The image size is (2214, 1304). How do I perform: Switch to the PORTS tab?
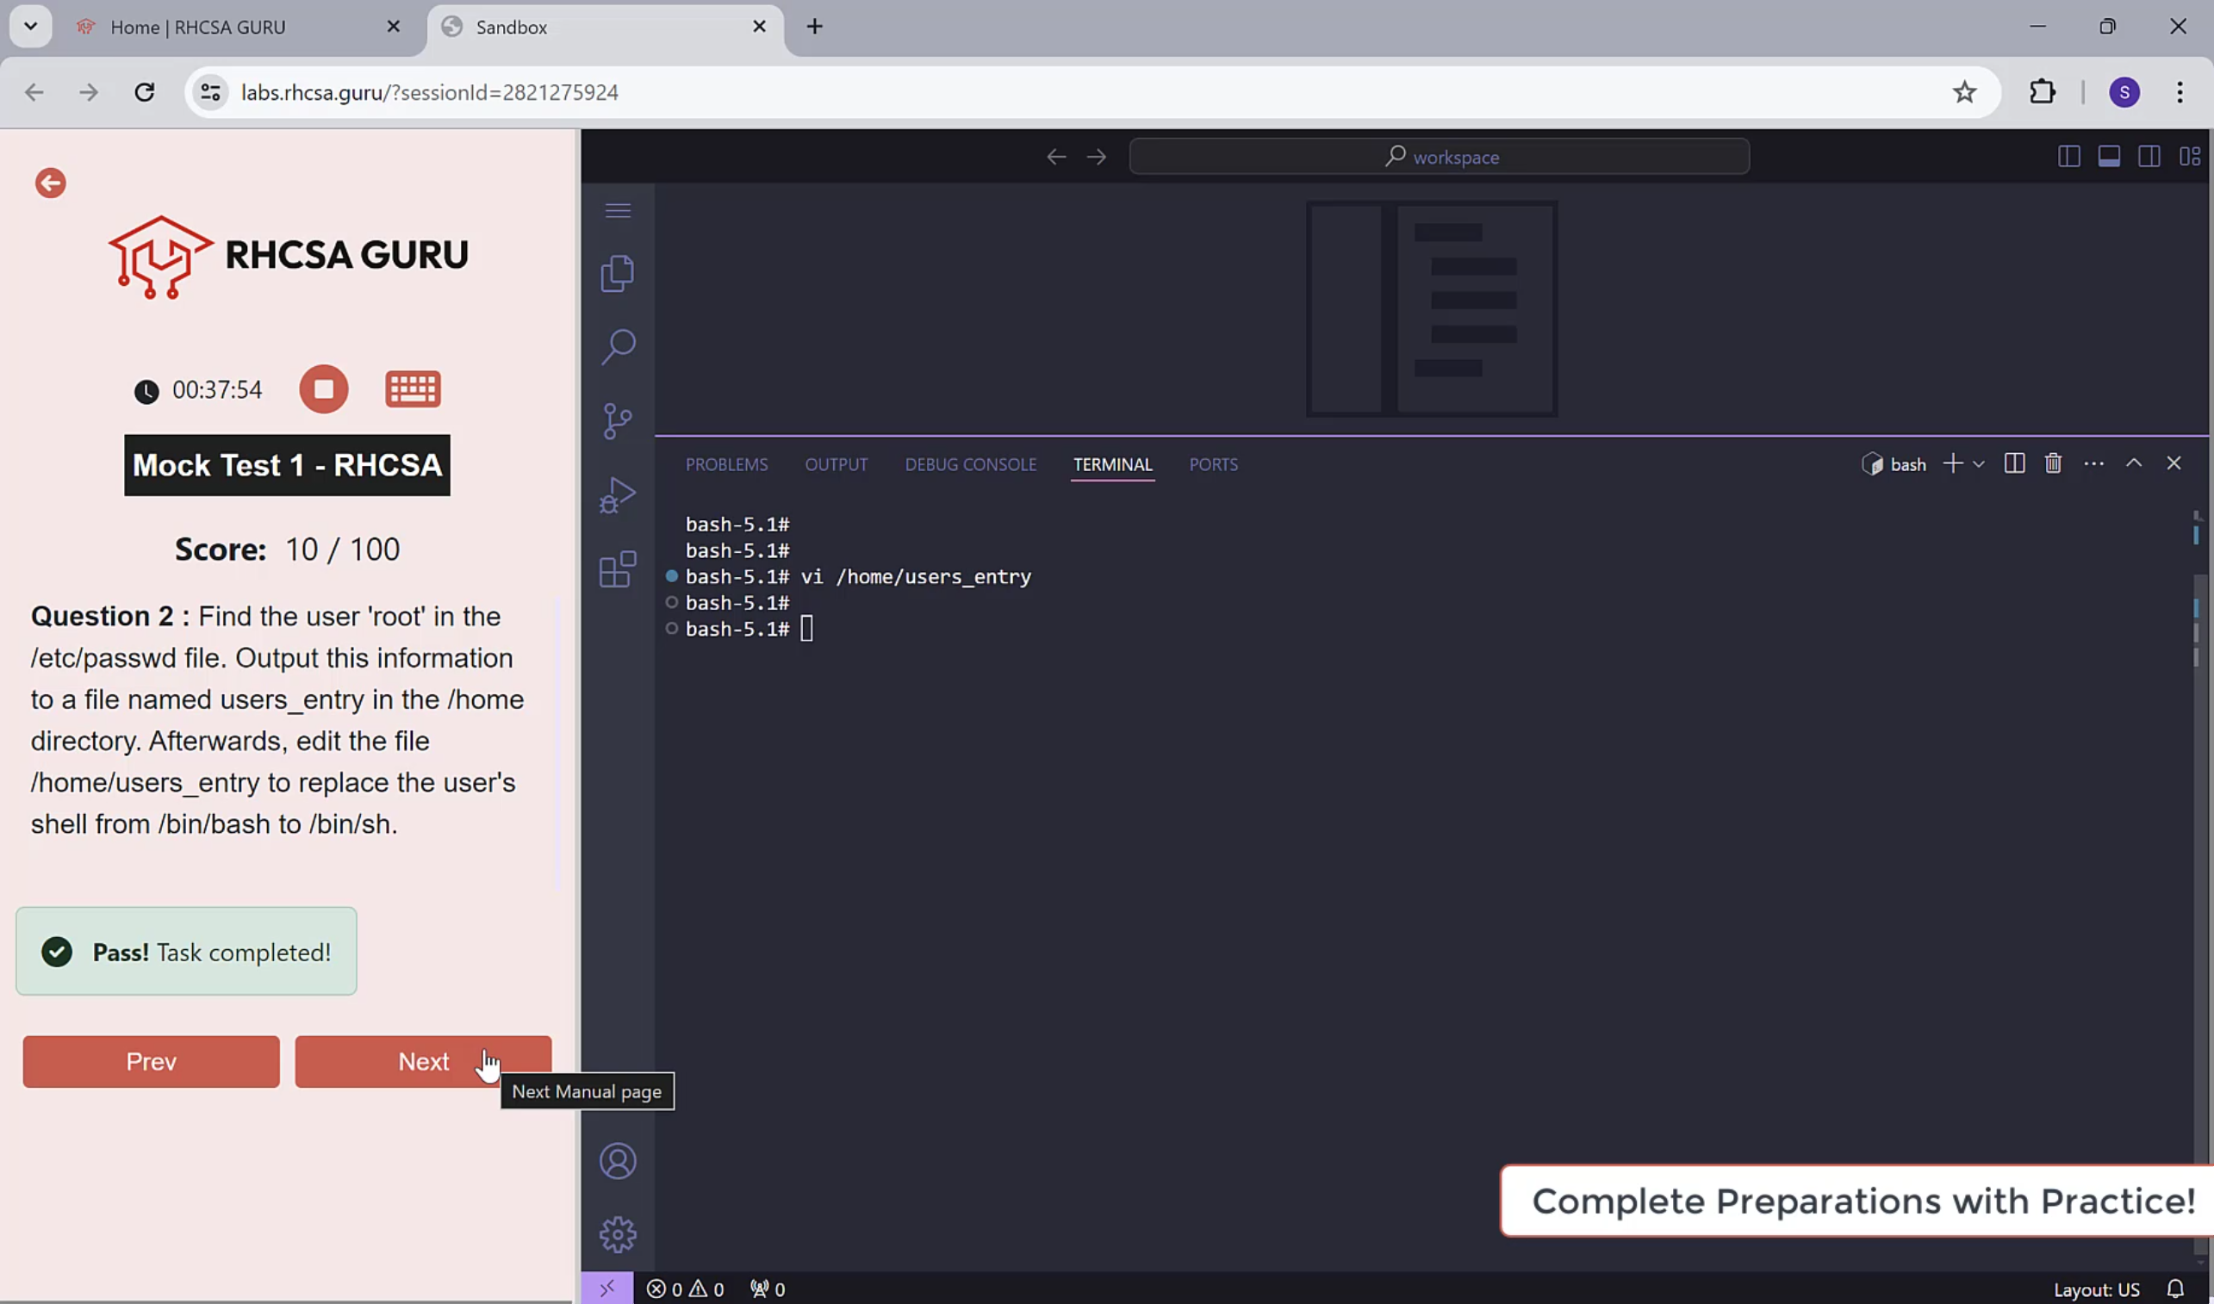1213,464
